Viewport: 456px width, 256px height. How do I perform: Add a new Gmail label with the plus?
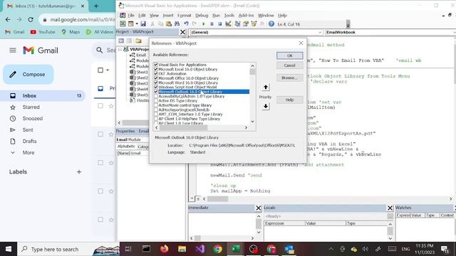79,172
